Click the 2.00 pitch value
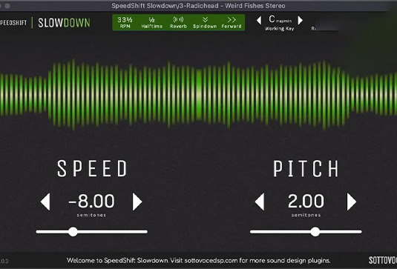Screen dimensions: 397x269 (x=306, y=202)
